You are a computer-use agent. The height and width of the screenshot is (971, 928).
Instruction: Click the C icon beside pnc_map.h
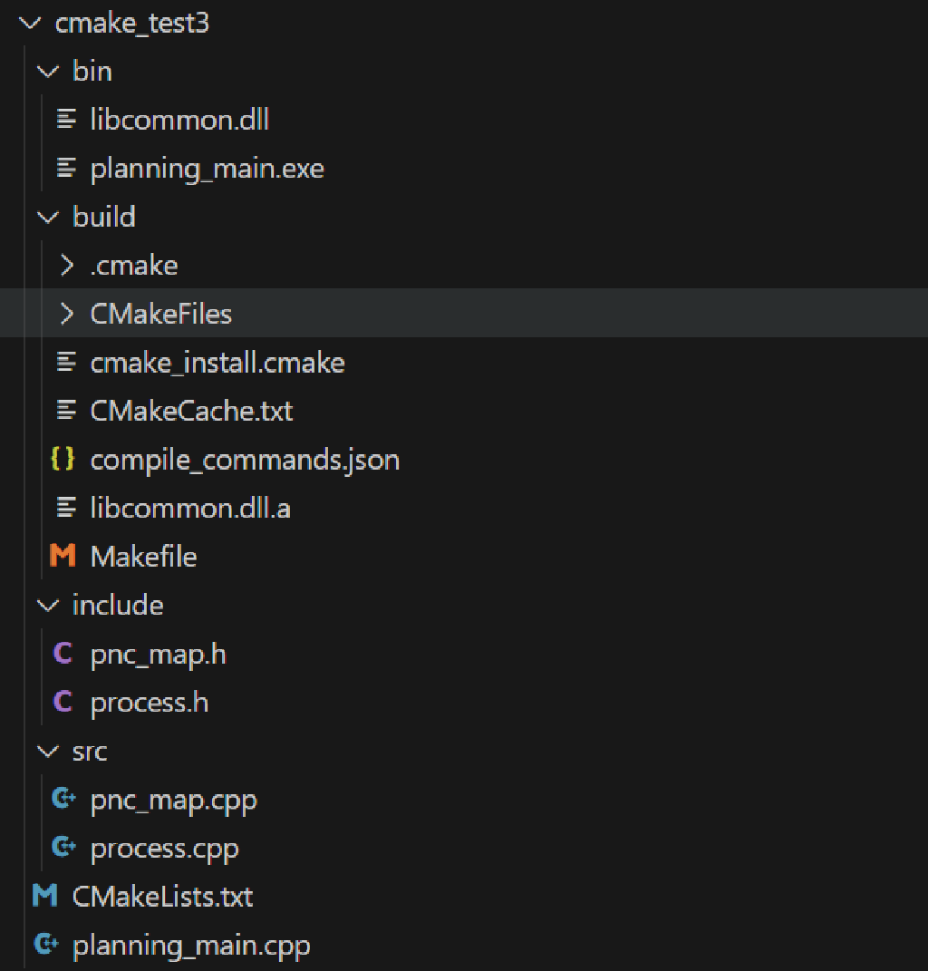pyautogui.click(x=63, y=653)
